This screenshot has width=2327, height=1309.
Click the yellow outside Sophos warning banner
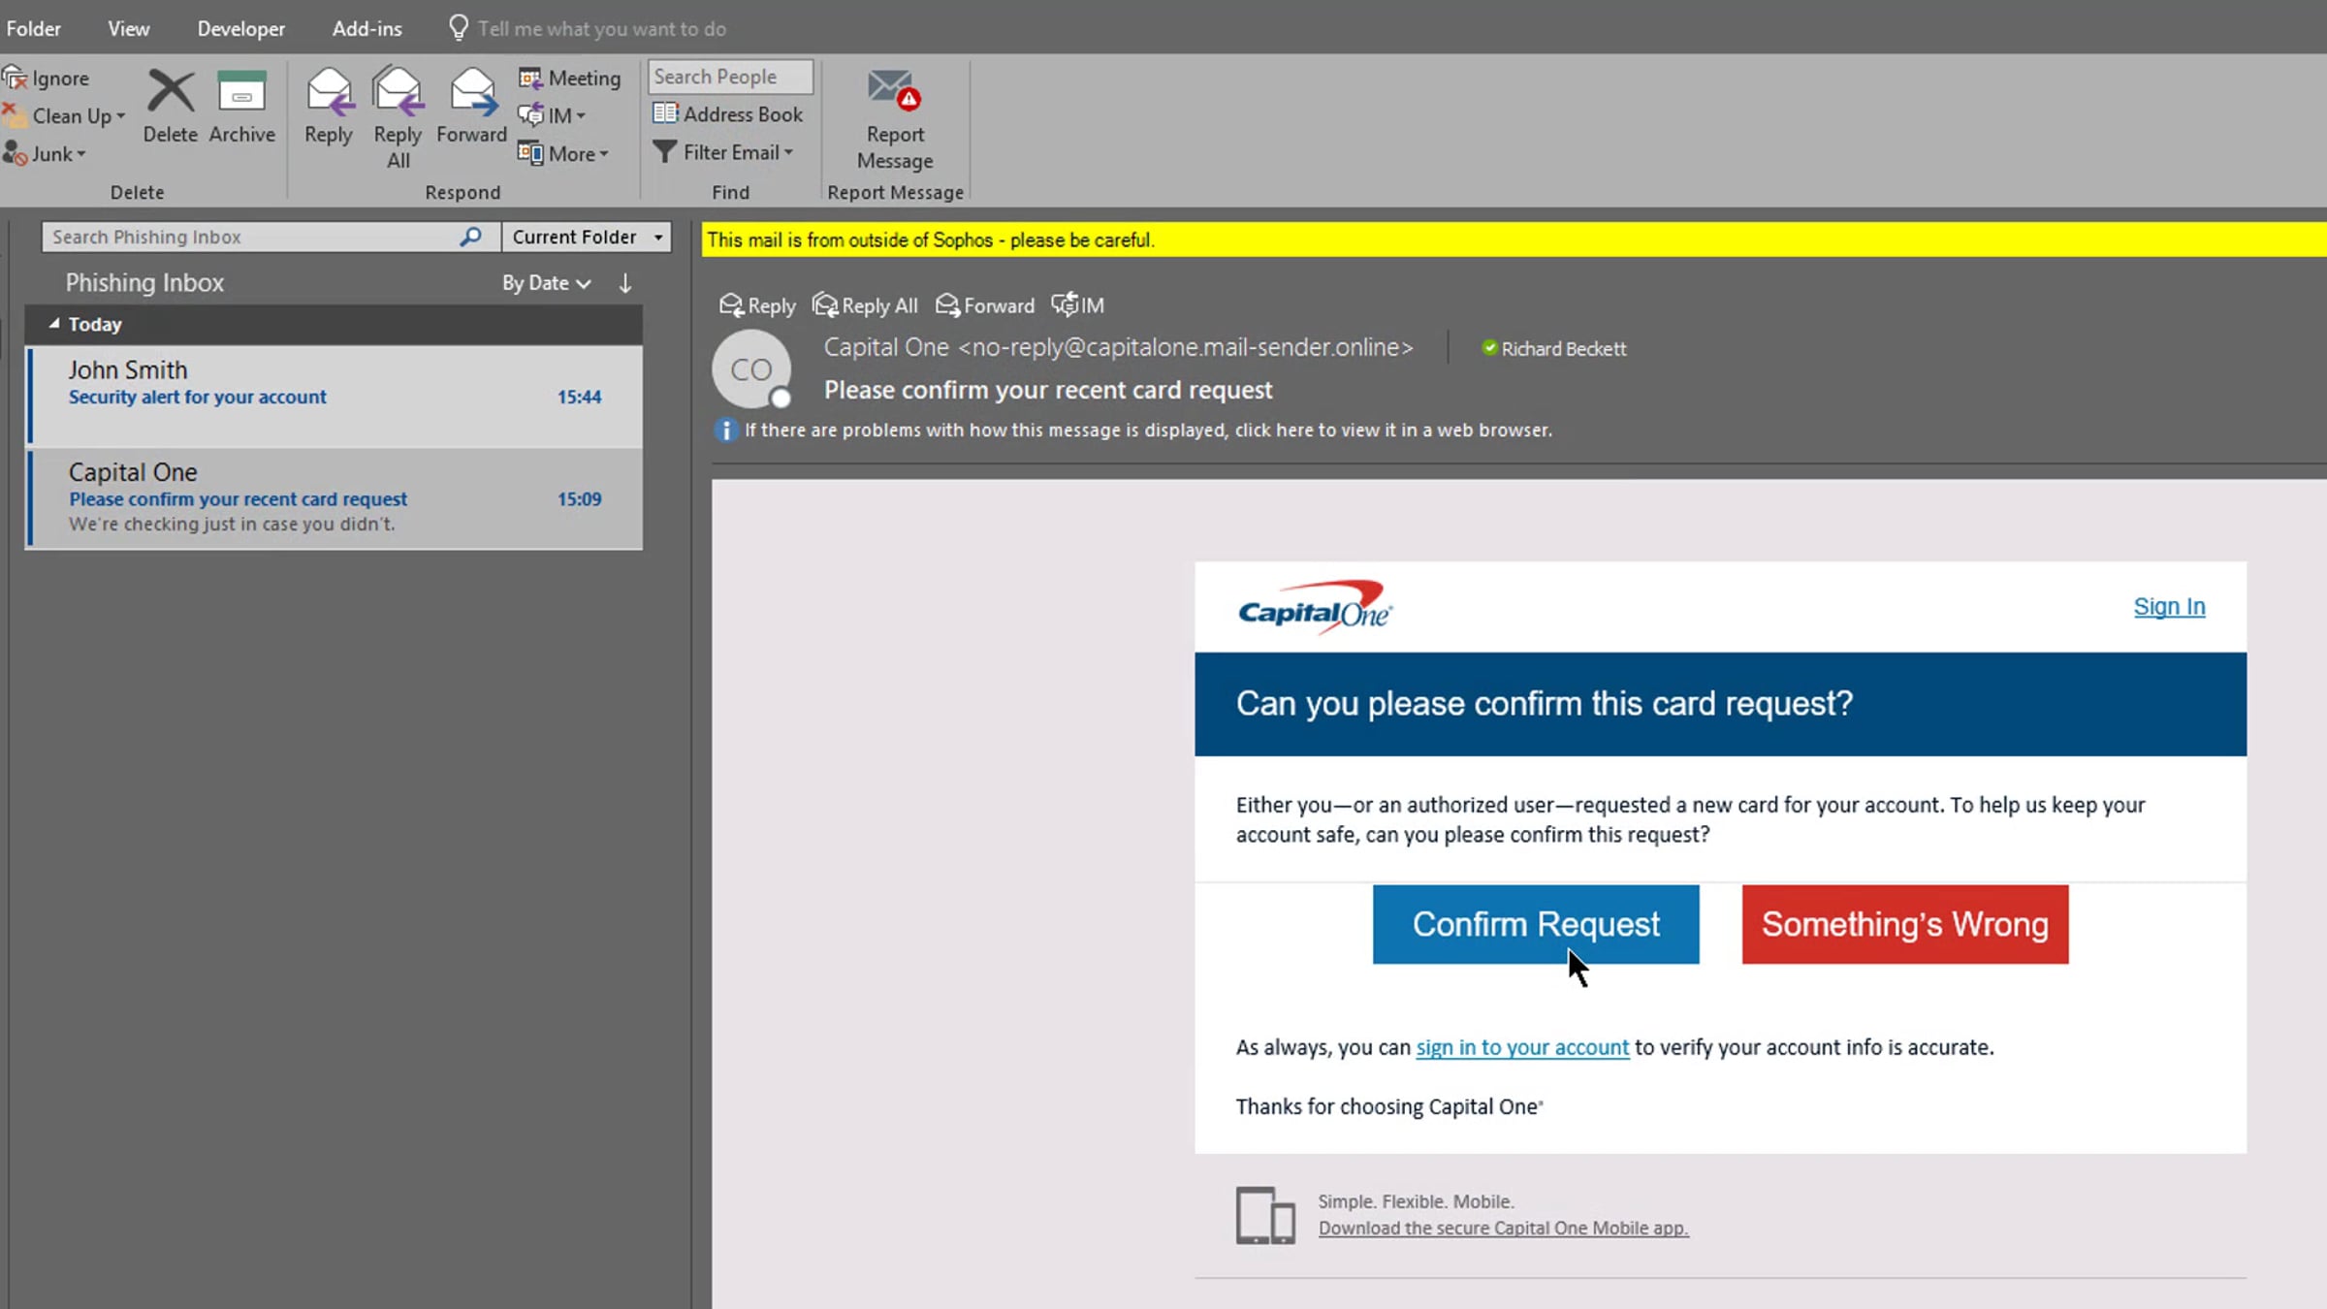click(x=1514, y=239)
